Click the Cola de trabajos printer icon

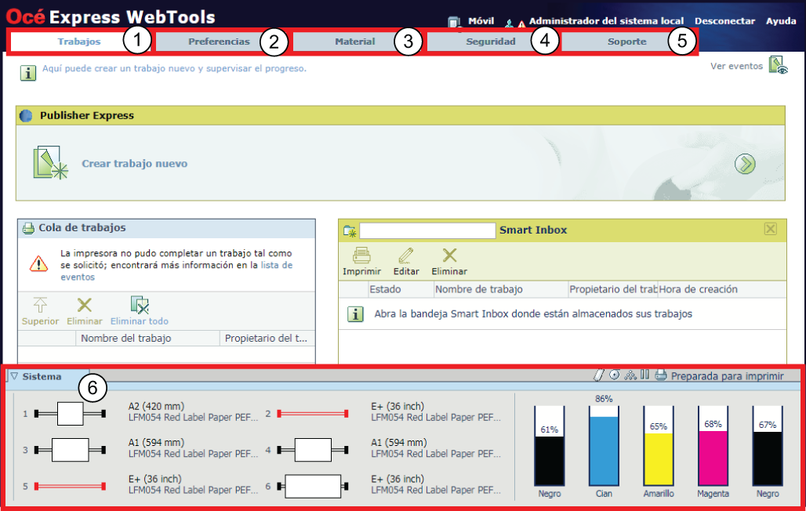pyautogui.click(x=29, y=228)
